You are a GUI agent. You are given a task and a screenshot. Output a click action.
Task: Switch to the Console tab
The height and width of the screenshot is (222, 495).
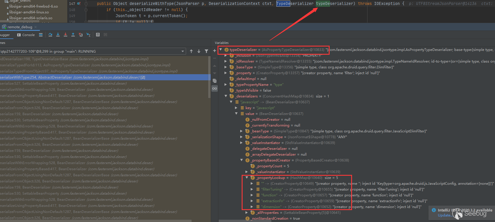(x=26, y=35)
